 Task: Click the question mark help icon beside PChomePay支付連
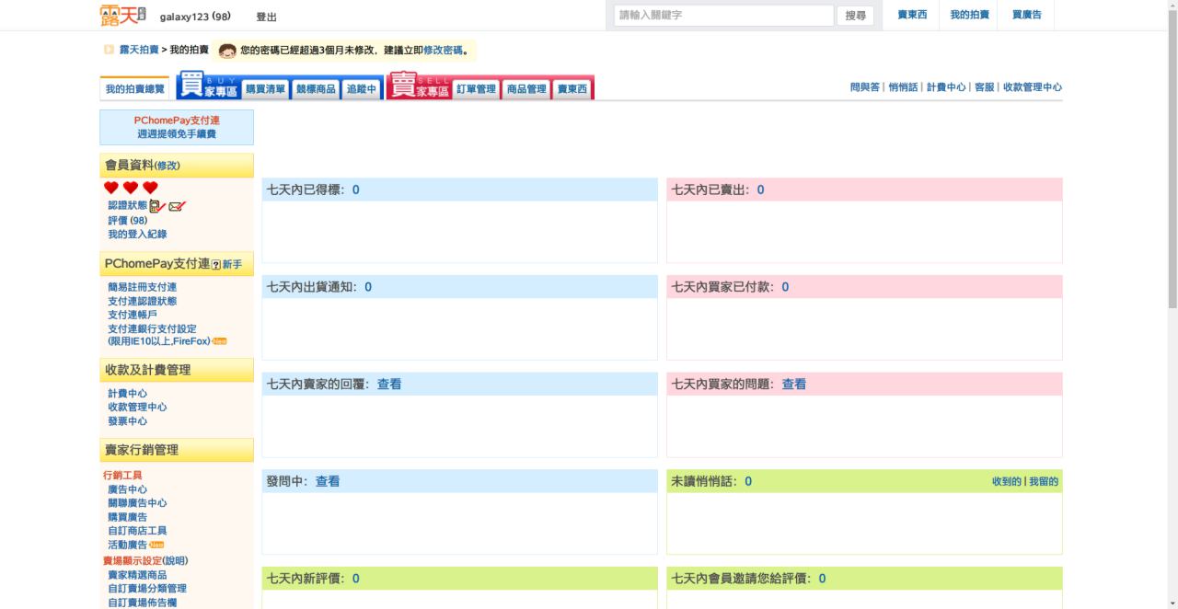click(216, 265)
